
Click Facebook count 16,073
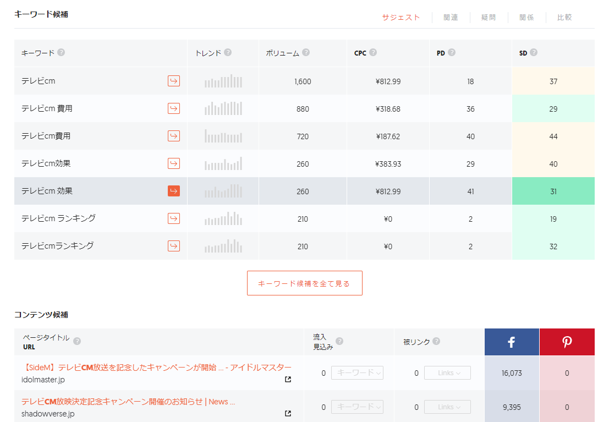[512, 373]
